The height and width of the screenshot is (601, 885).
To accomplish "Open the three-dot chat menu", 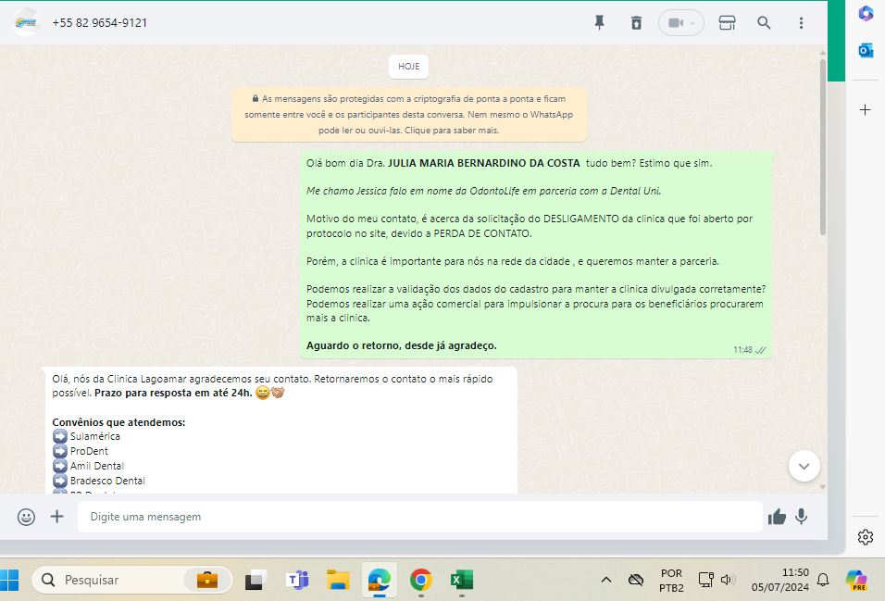I will [801, 22].
